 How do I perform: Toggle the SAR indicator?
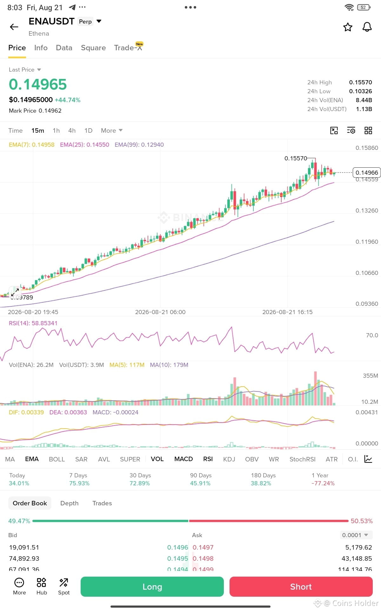(81, 459)
